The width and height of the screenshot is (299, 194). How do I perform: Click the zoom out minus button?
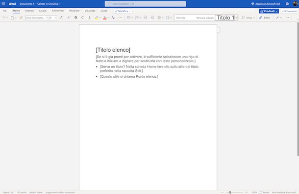tap(222, 193)
